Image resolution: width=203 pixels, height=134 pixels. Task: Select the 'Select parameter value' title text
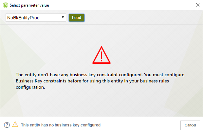(x=29, y=5)
